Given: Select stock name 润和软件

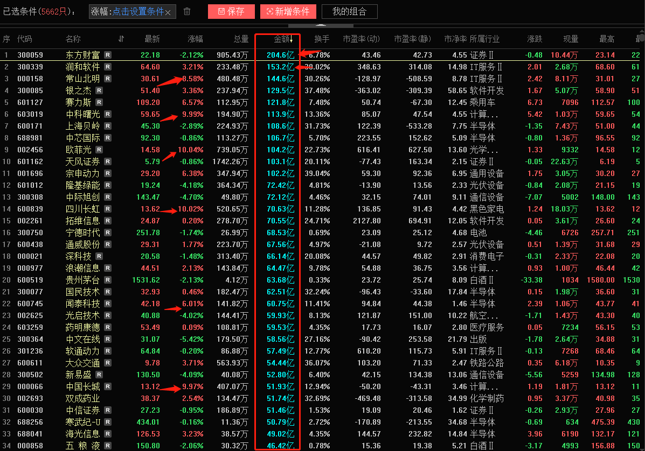Looking at the screenshot, I should pos(82,67).
